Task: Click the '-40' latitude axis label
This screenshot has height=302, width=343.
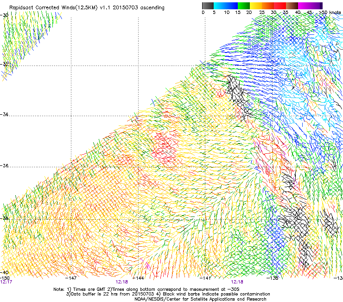Action: tap(4, 272)
